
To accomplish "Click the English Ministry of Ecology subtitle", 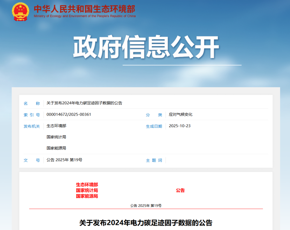I will (85, 16).
